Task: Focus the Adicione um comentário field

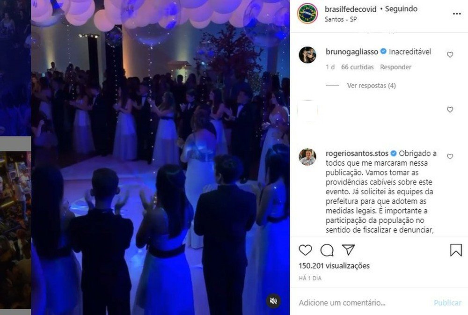Action: point(363,303)
